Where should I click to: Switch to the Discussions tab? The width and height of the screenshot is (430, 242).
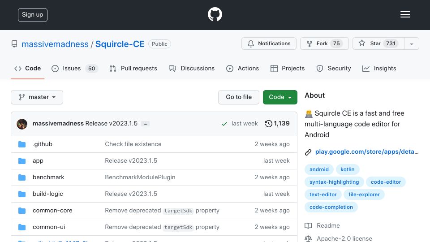[192, 68]
